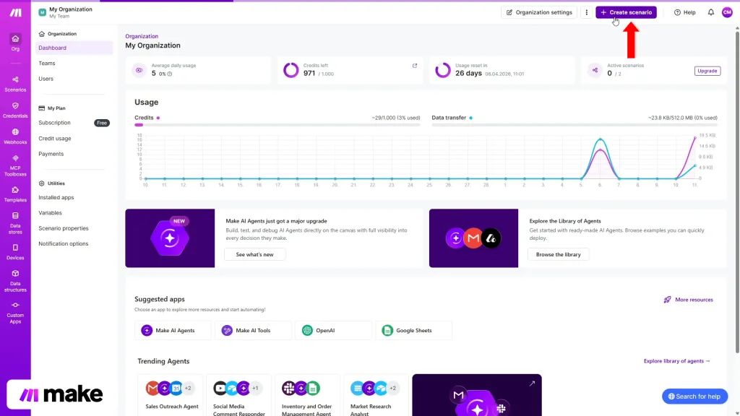Open Data structures from the sidebar
The height and width of the screenshot is (416, 740).
(15, 281)
